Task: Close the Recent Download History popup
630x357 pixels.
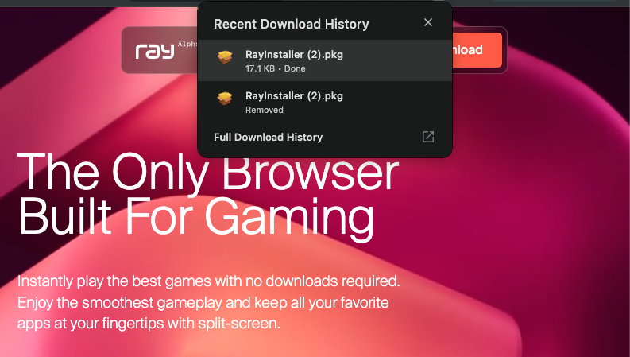Action: pos(428,22)
